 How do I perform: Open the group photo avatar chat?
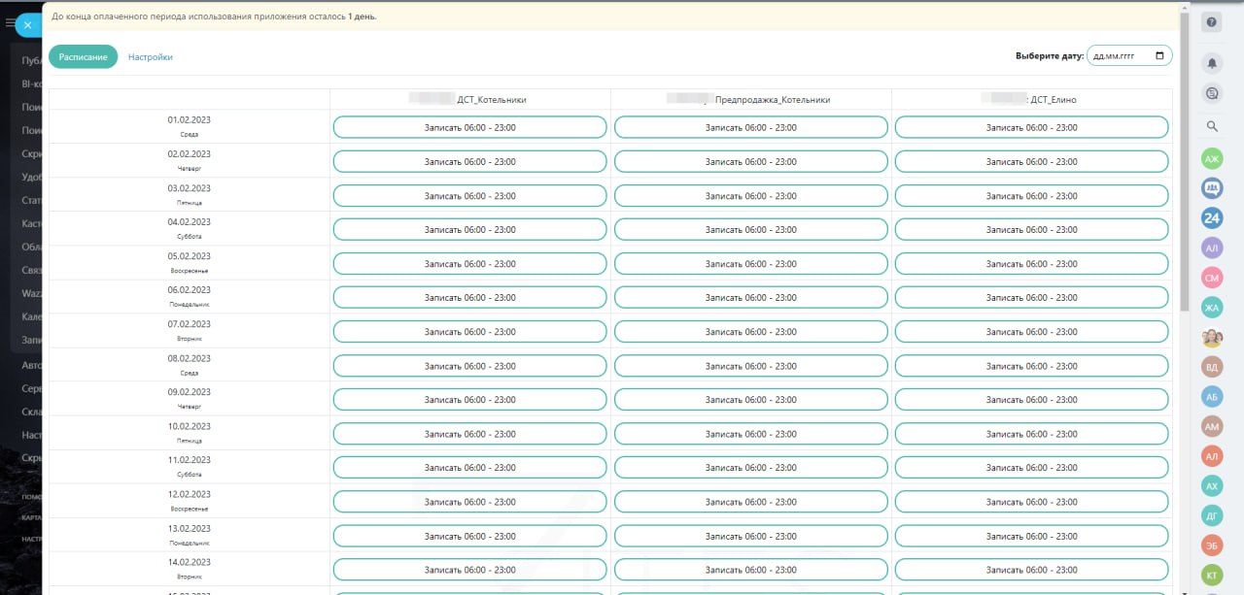1211,338
